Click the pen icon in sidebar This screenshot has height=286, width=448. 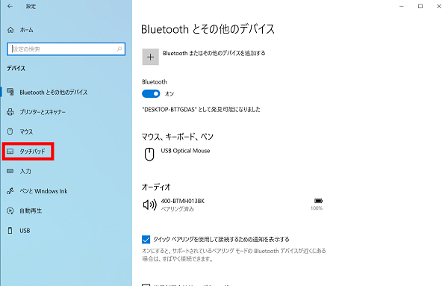(x=10, y=191)
